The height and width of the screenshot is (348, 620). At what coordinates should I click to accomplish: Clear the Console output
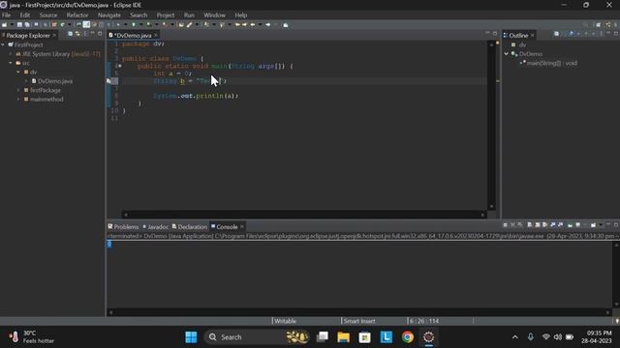tap(530, 225)
